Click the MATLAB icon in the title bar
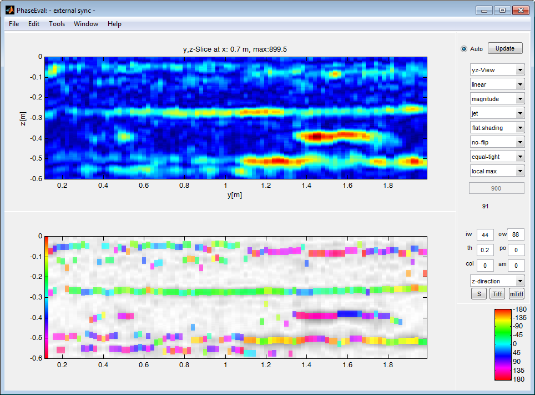 point(10,10)
